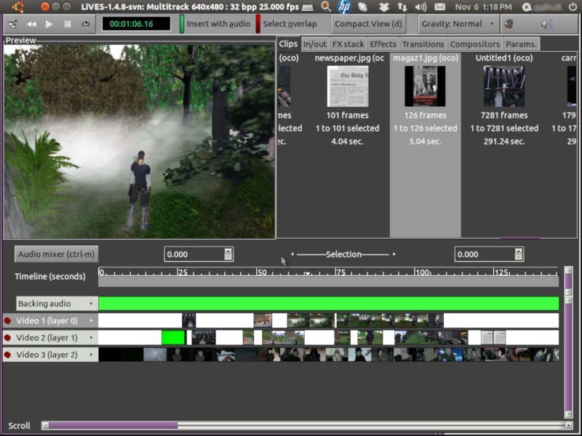Expand the Backing audio track arrow

[x=90, y=303]
